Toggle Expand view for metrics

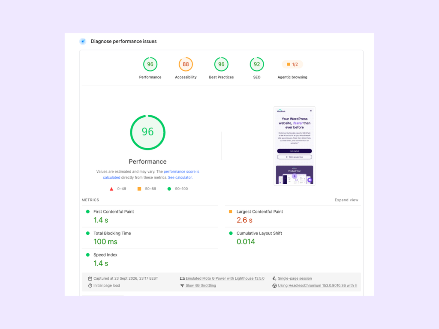[346, 200]
